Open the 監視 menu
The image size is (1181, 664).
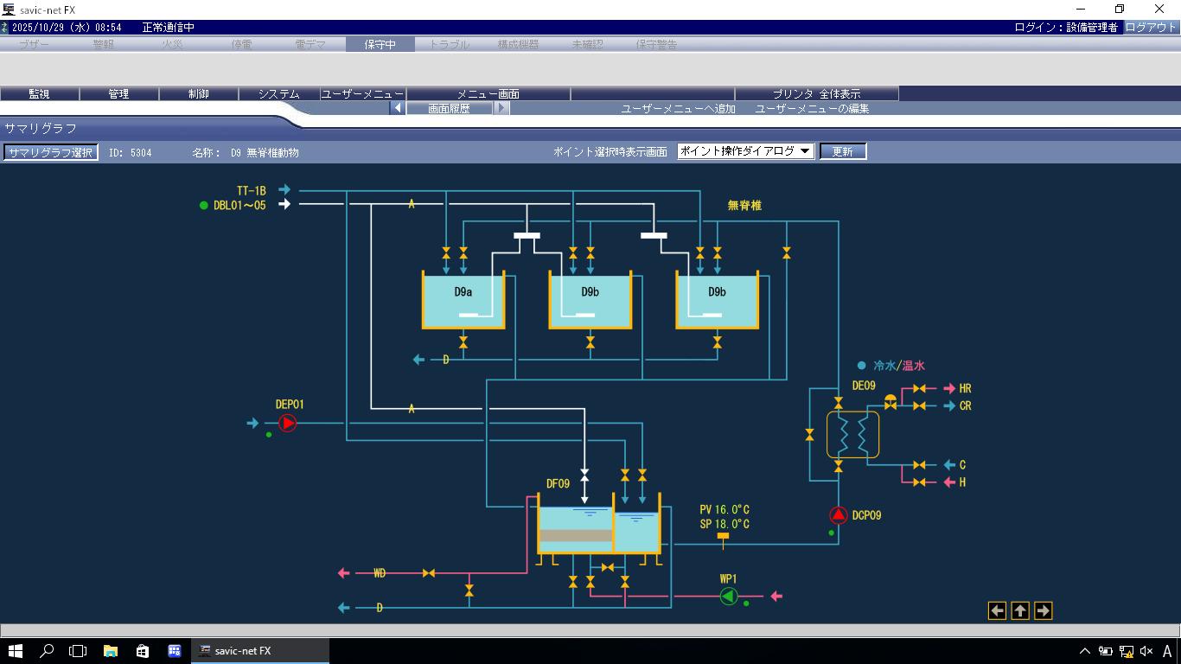point(40,93)
